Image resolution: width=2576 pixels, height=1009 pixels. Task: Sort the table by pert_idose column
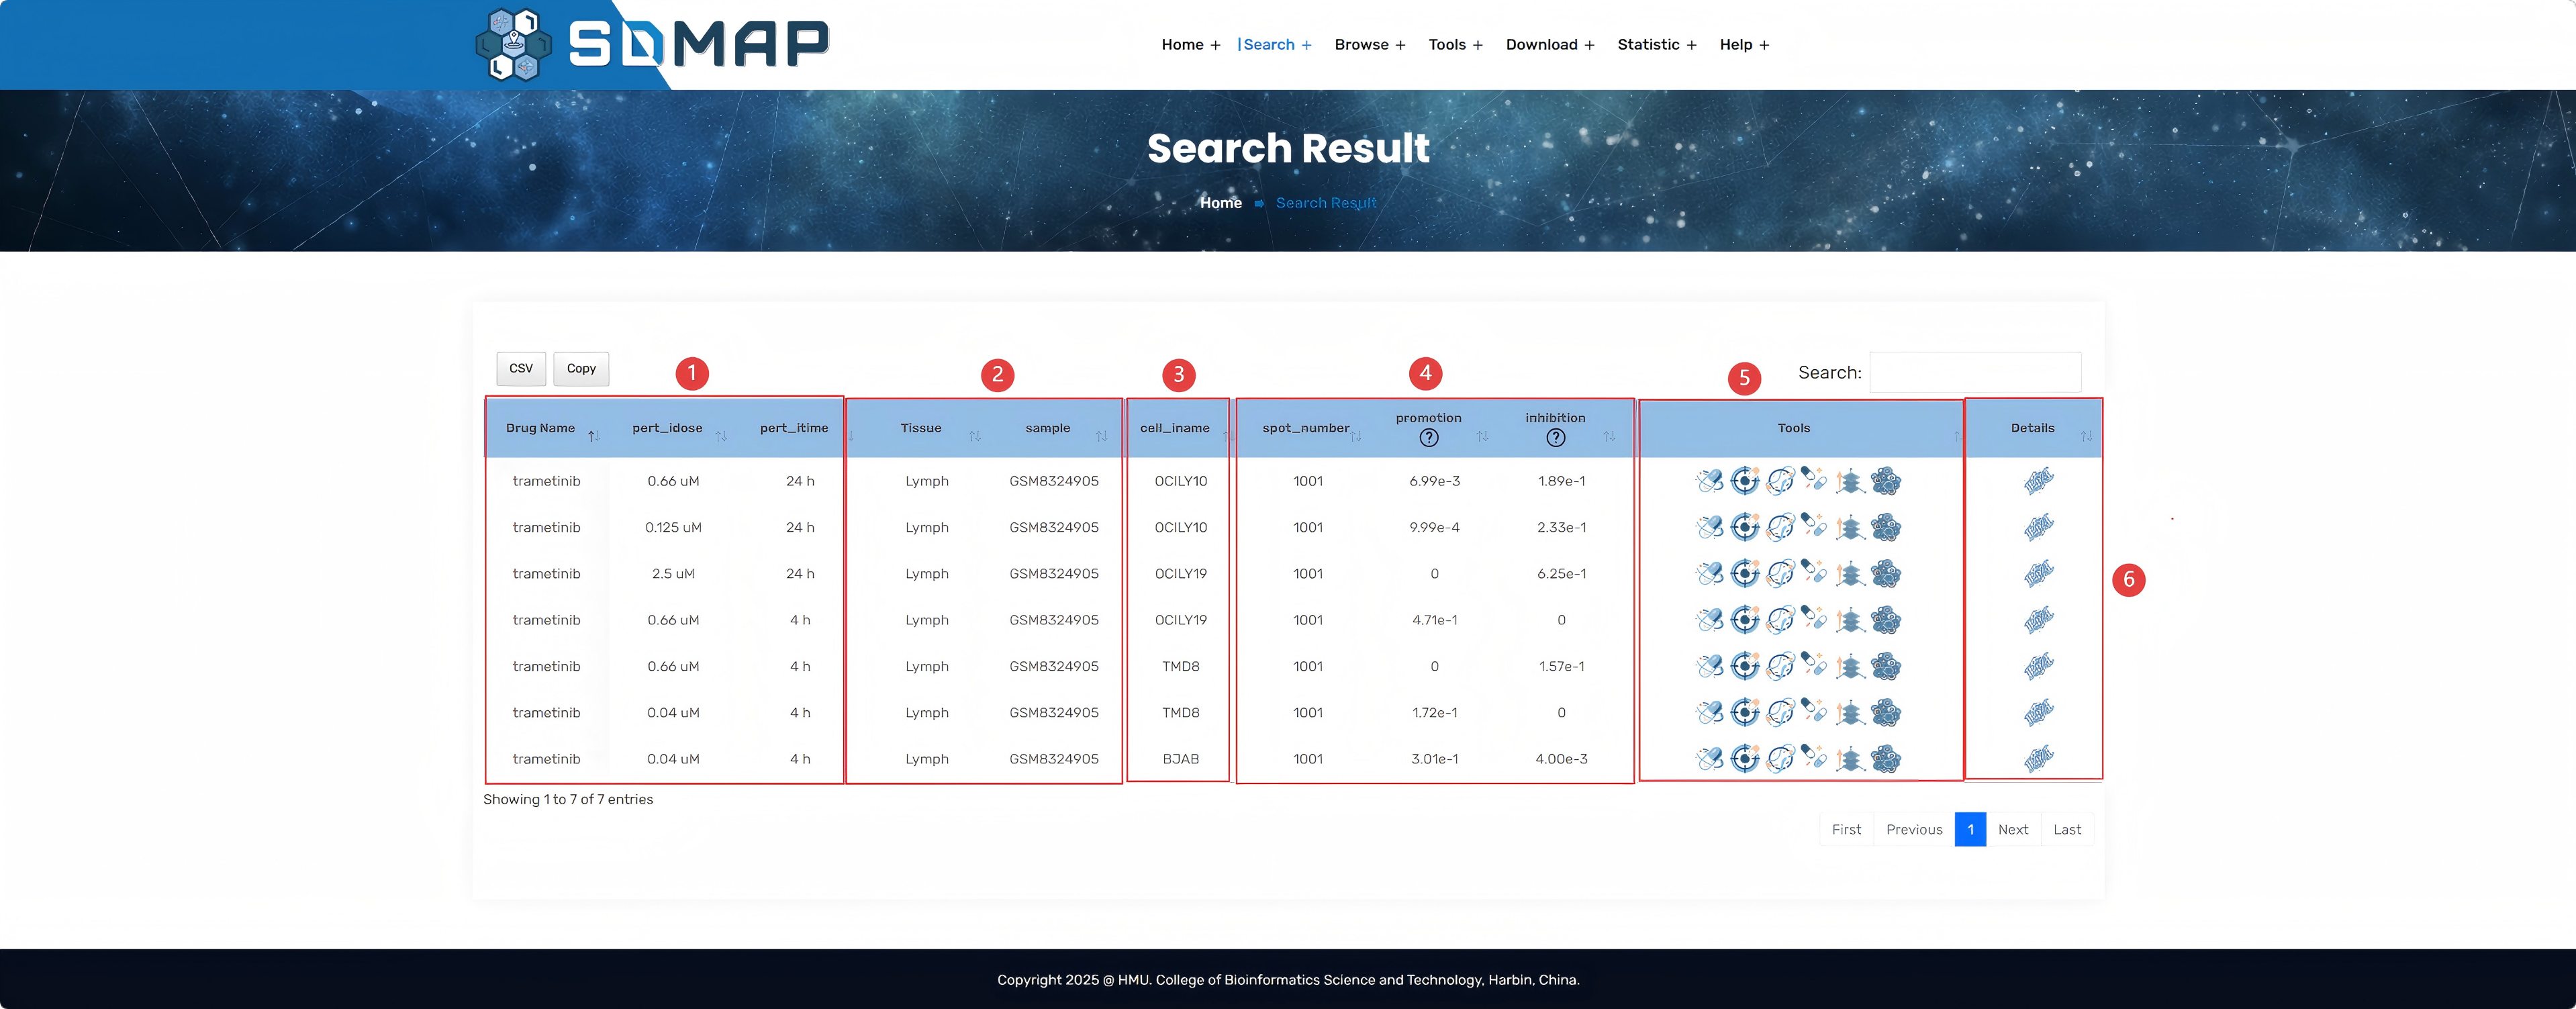[x=667, y=428]
